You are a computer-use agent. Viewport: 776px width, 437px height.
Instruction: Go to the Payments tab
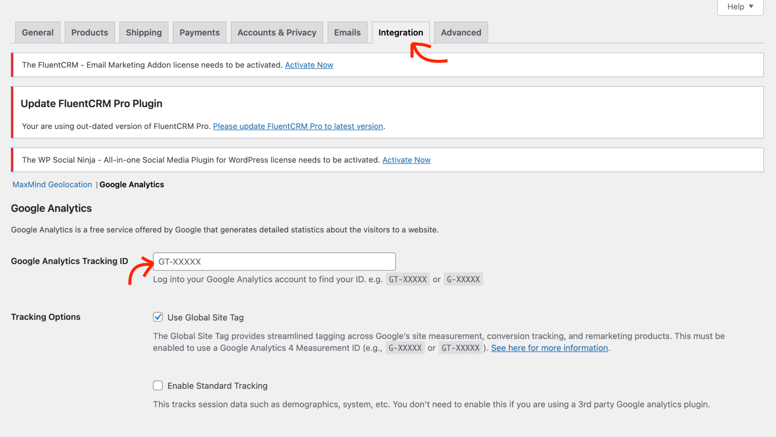199,32
